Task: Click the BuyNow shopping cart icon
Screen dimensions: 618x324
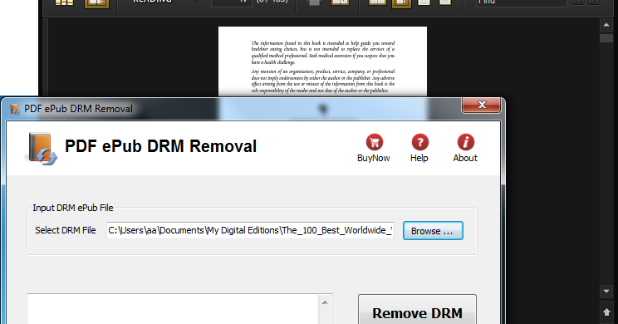Action: point(374,142)
